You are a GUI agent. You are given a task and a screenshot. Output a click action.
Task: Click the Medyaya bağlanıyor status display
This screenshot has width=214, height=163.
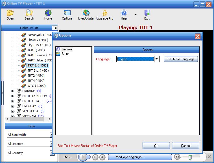point(140,157)
